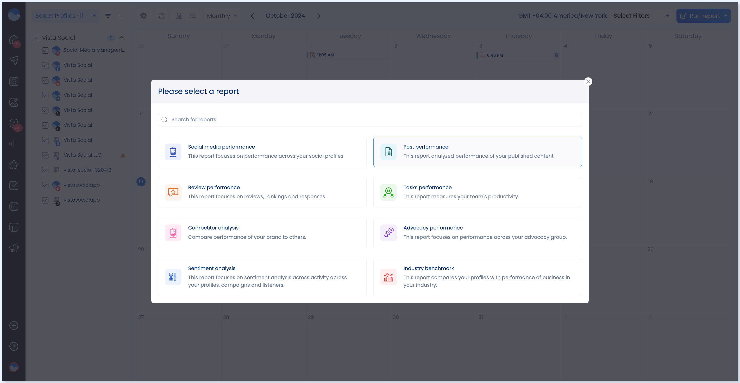Collapse the profiles panel with left chevron
This screenshot has width=740, height=383.
click(121, 16)
